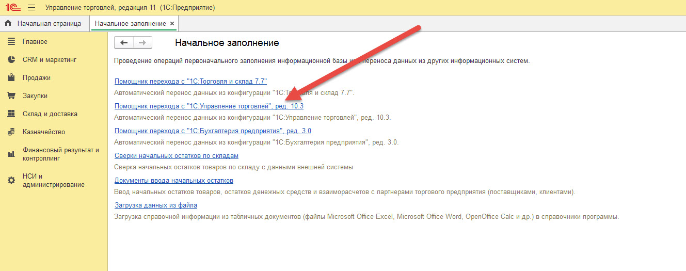Open the Продажи section
The height and width of the screenshot is (271, 686).
coord(37,78)
